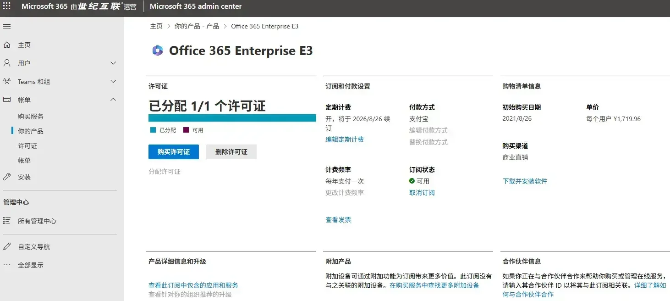Select 你的产品 in the sidebar
Screen dimensions: 670x301
[31, 131]
